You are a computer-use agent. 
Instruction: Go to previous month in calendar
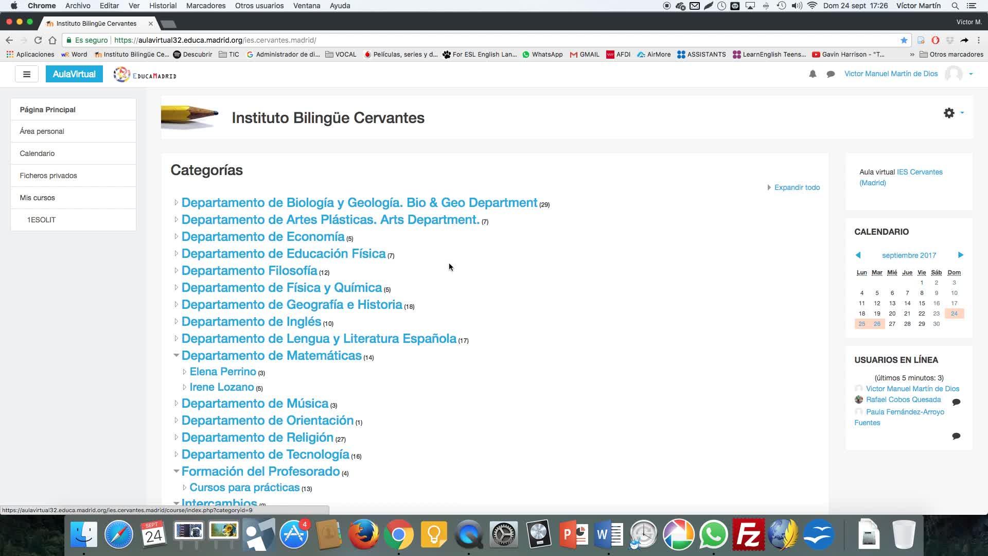[x=858, y=255]
